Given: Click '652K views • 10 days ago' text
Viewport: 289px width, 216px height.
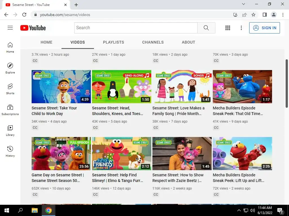Looking at the screenshot, I should 51,188.
